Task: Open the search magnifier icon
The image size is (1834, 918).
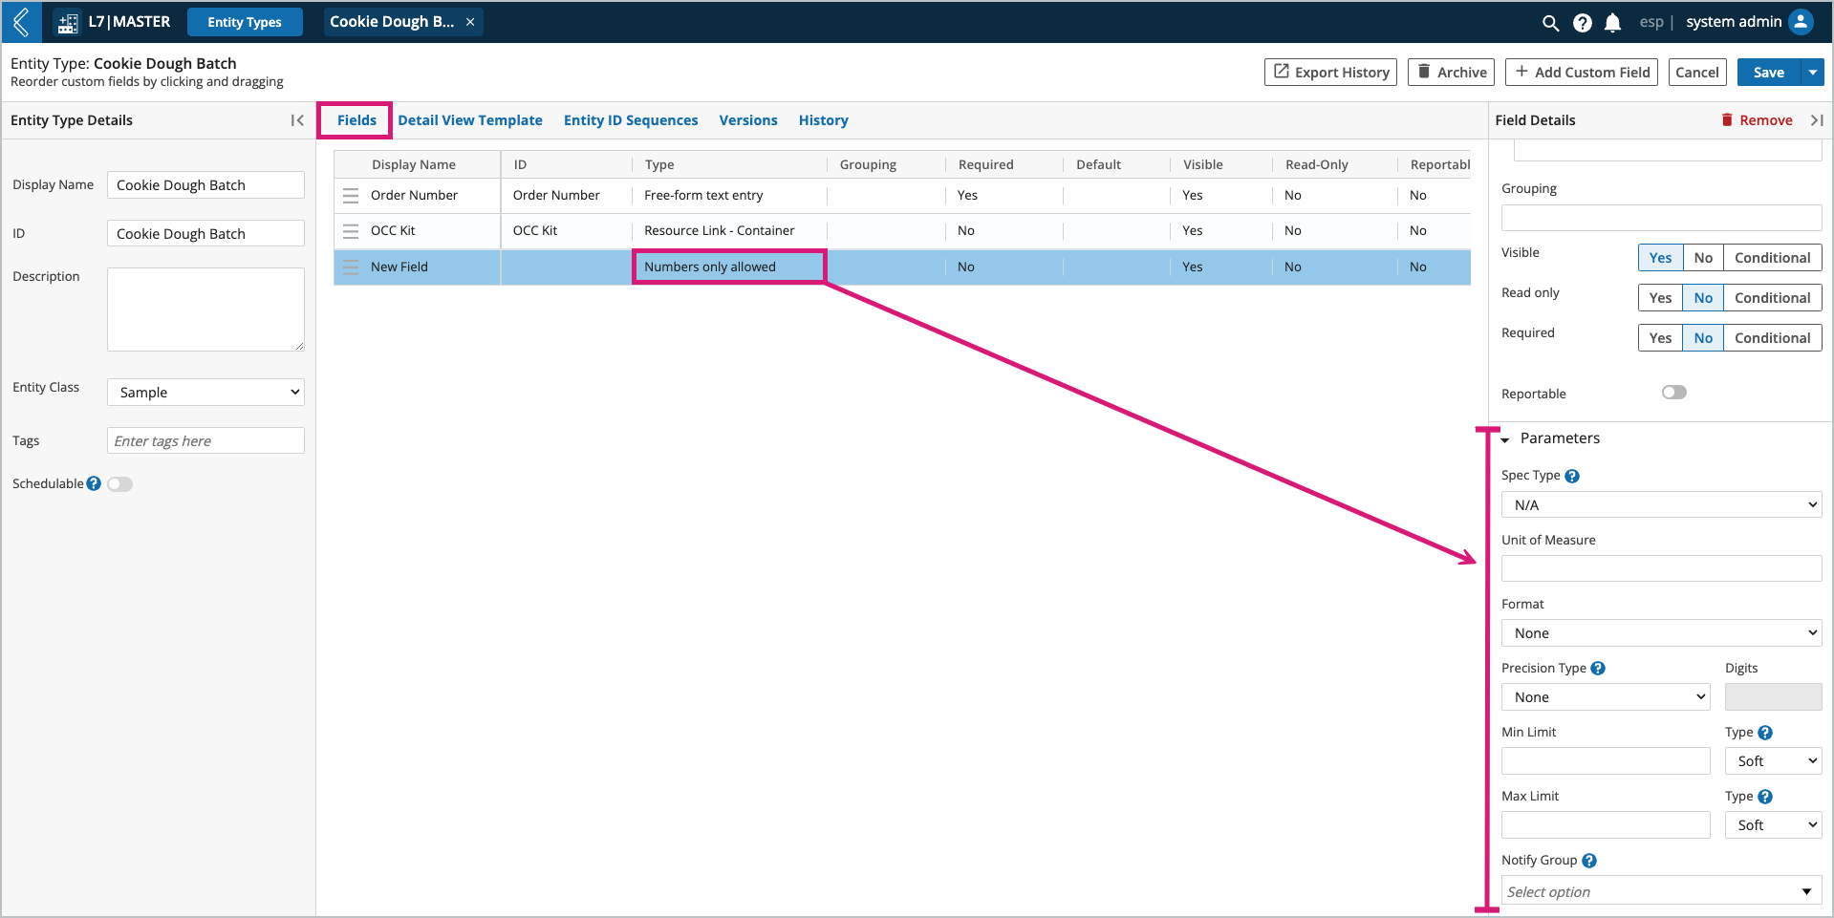Action: 1550,23
